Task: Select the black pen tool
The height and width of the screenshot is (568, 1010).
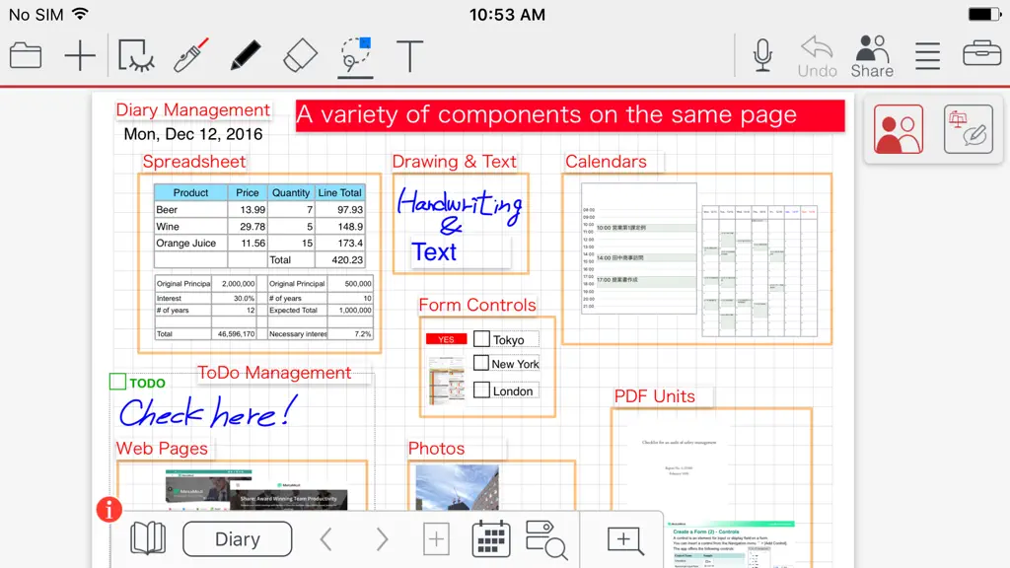Action: tap(246, 55)
